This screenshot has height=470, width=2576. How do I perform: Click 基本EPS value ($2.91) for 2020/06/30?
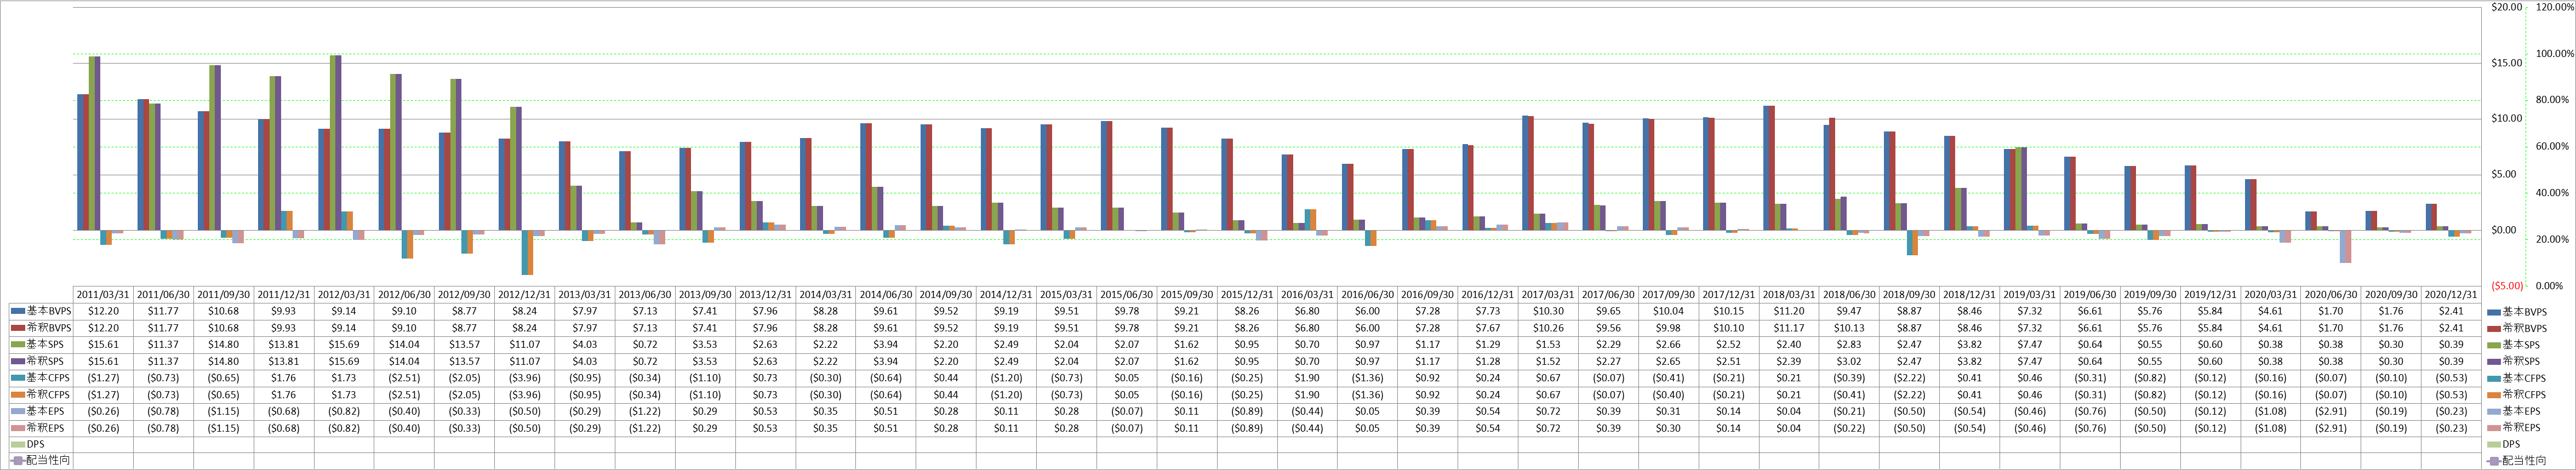(x=2331, y=411)
